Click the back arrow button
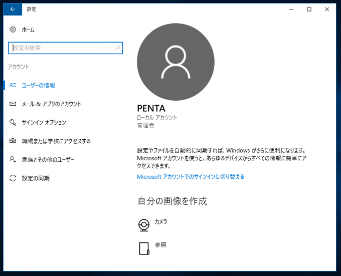The width and height of the screenshot is (341, 276). (13, 9)
